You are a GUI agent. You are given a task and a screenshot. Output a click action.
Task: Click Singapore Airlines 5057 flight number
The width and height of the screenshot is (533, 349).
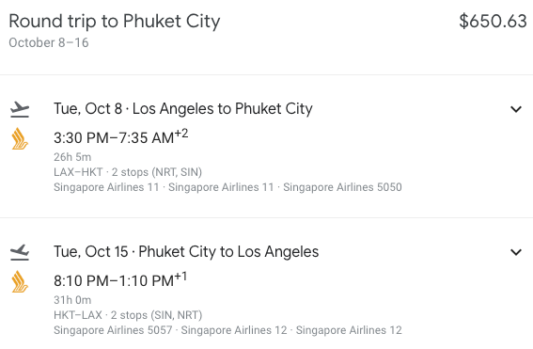click(113, 330)
